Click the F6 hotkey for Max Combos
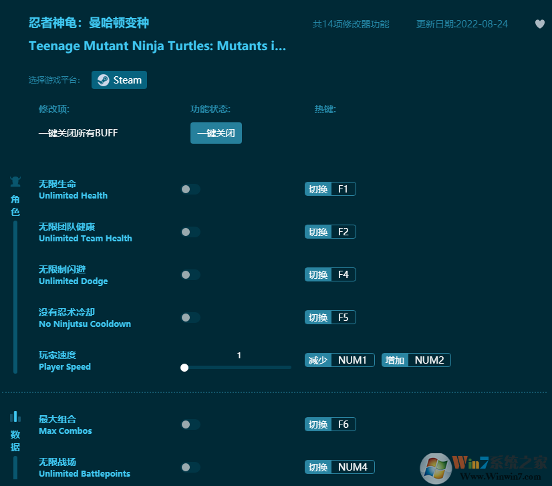 click(343, 424)
